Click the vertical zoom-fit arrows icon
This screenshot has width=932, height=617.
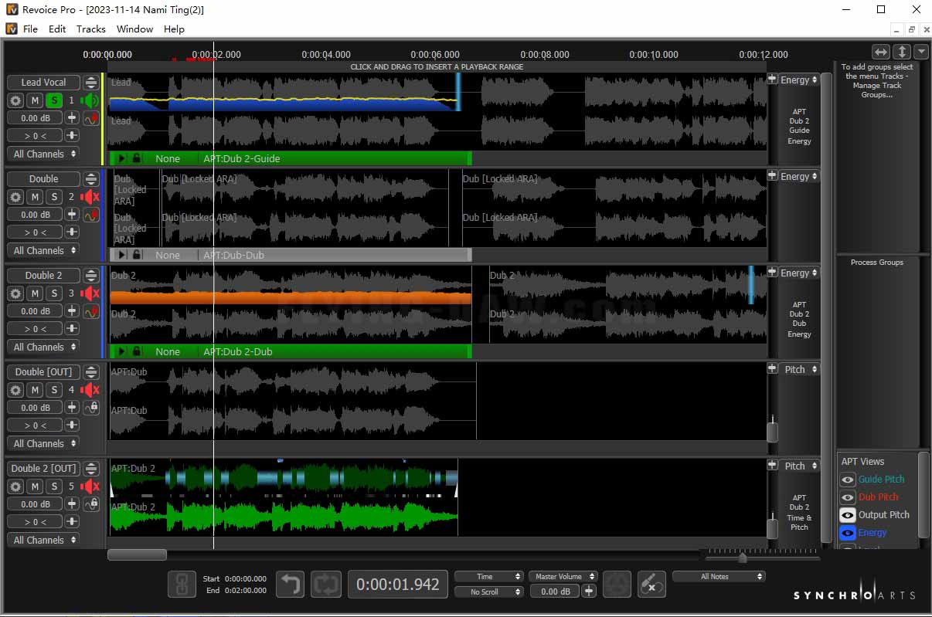[901, 52]
